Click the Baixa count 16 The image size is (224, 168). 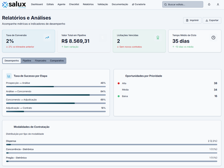pyautogui.click(x=216, y=96)
